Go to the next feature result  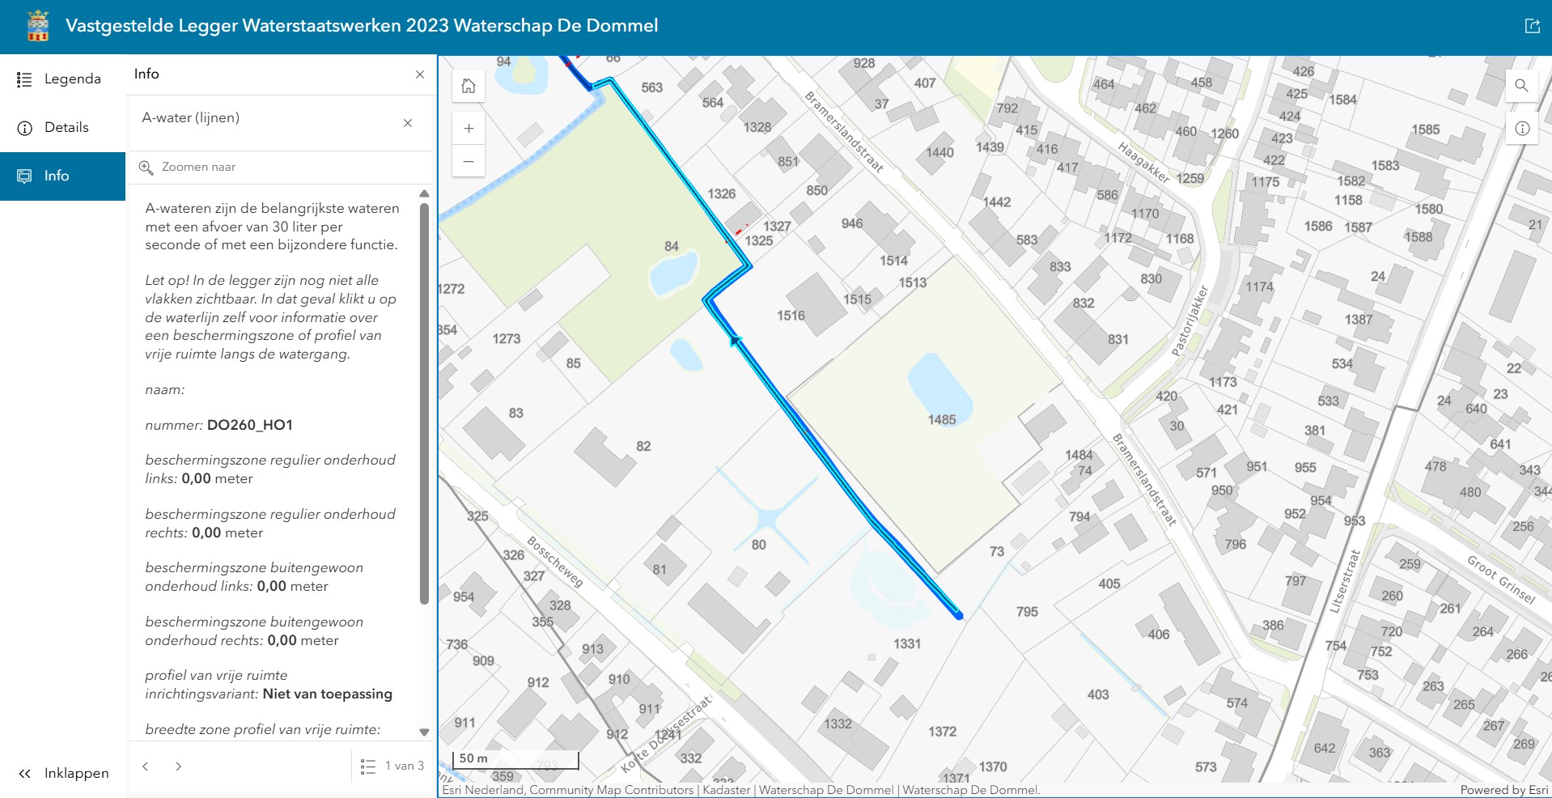tap(178, 766)
